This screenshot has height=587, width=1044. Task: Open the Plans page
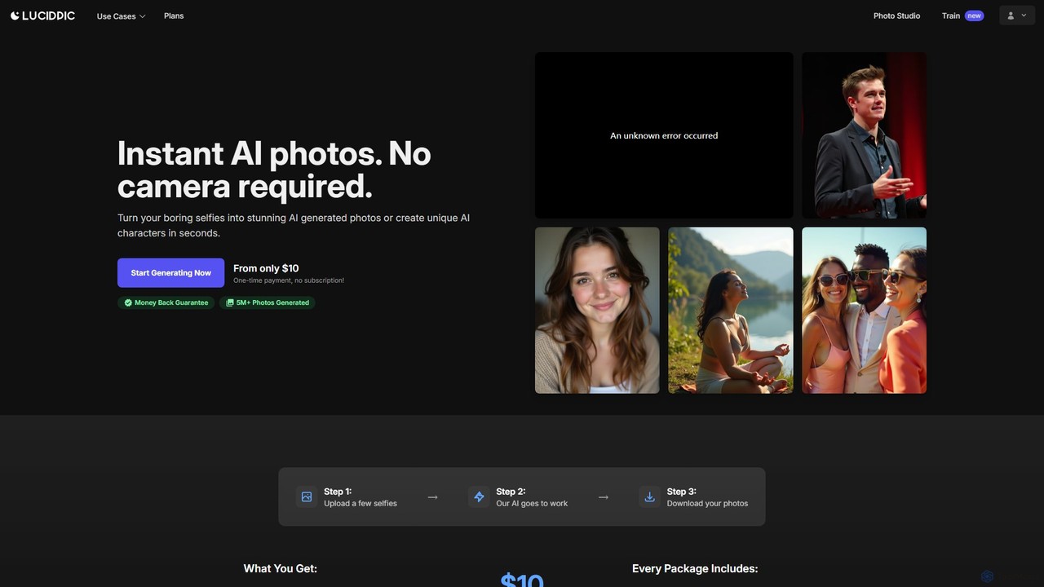(x=174, y=15)
